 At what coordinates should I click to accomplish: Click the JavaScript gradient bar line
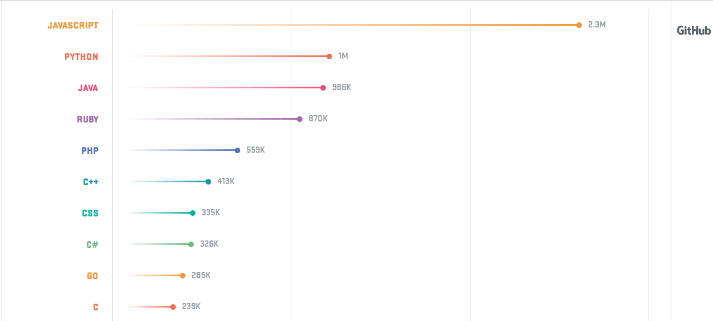coord(353,25)
